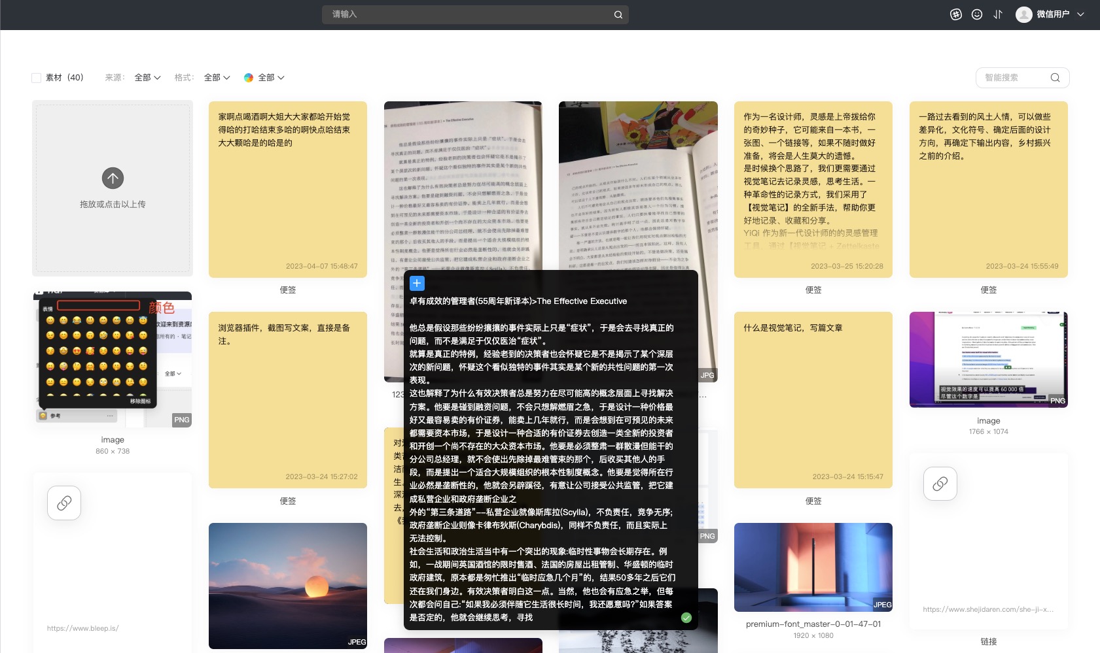Click the 便签 label under 15:20:28 note

813,290
